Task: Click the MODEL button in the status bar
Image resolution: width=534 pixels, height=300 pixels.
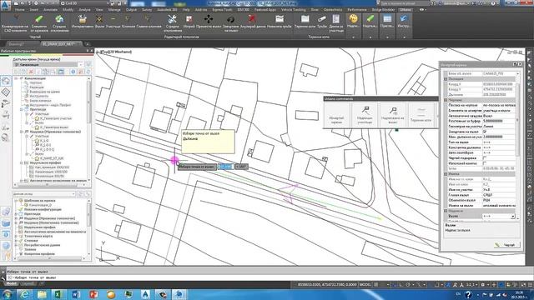Action: tap(365, 284)
